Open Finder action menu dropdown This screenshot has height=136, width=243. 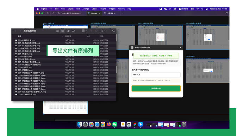103,31
